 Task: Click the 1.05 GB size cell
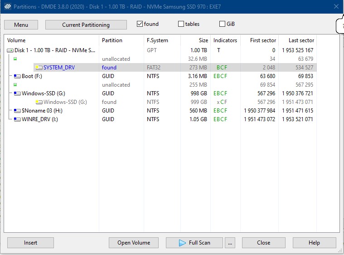click(x=198, y=119)
